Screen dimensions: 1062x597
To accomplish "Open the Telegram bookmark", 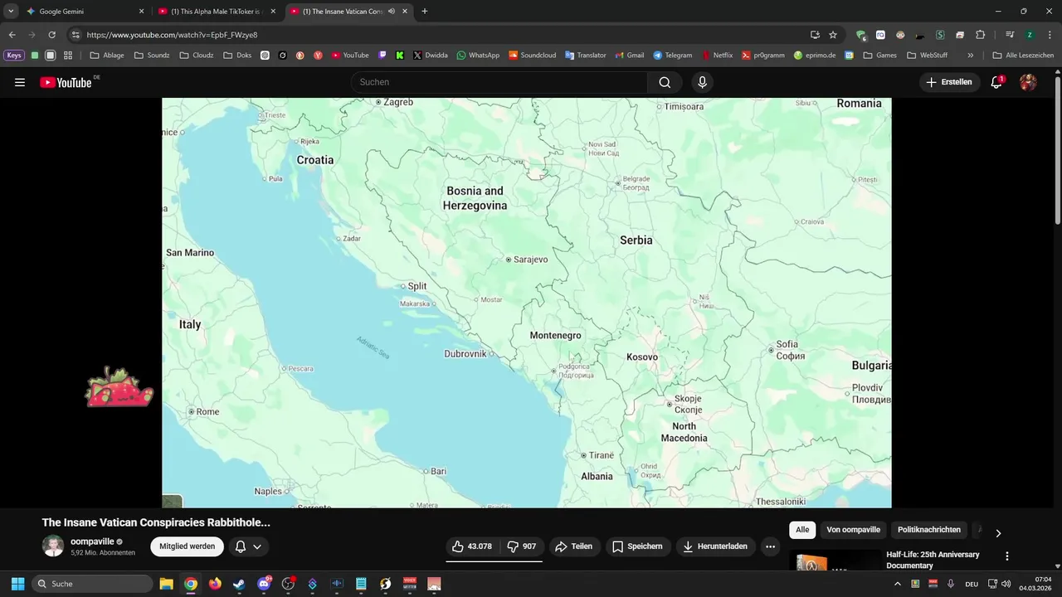I will [672, 56].
